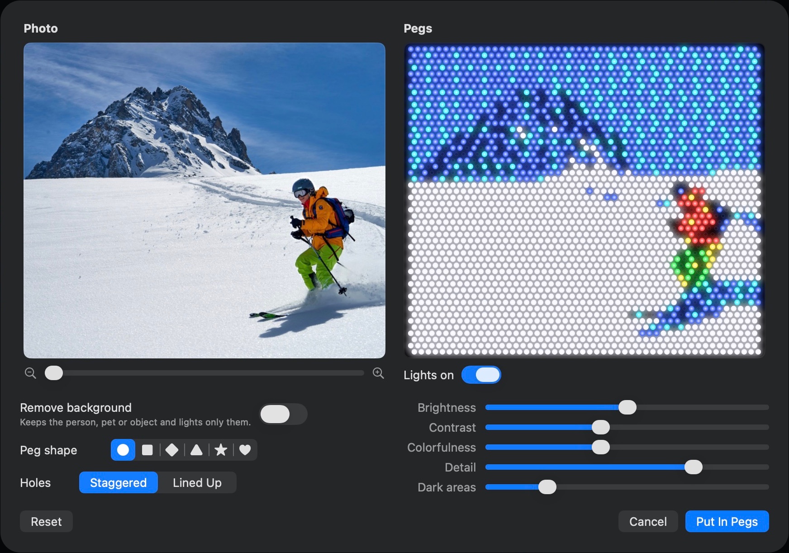This screenshot has width=789, height=553.
Task: Click the Brightness label
Action: click(x=447, y=408)
